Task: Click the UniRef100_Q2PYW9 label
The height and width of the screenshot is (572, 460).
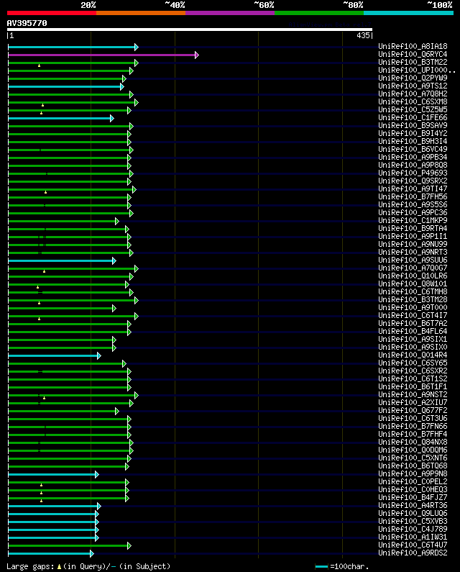Action: point(413,78)
